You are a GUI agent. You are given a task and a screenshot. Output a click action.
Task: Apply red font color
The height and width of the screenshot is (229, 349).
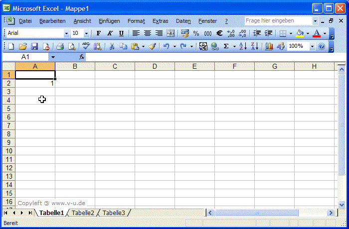pyautogui.click(x=317, y=33)
